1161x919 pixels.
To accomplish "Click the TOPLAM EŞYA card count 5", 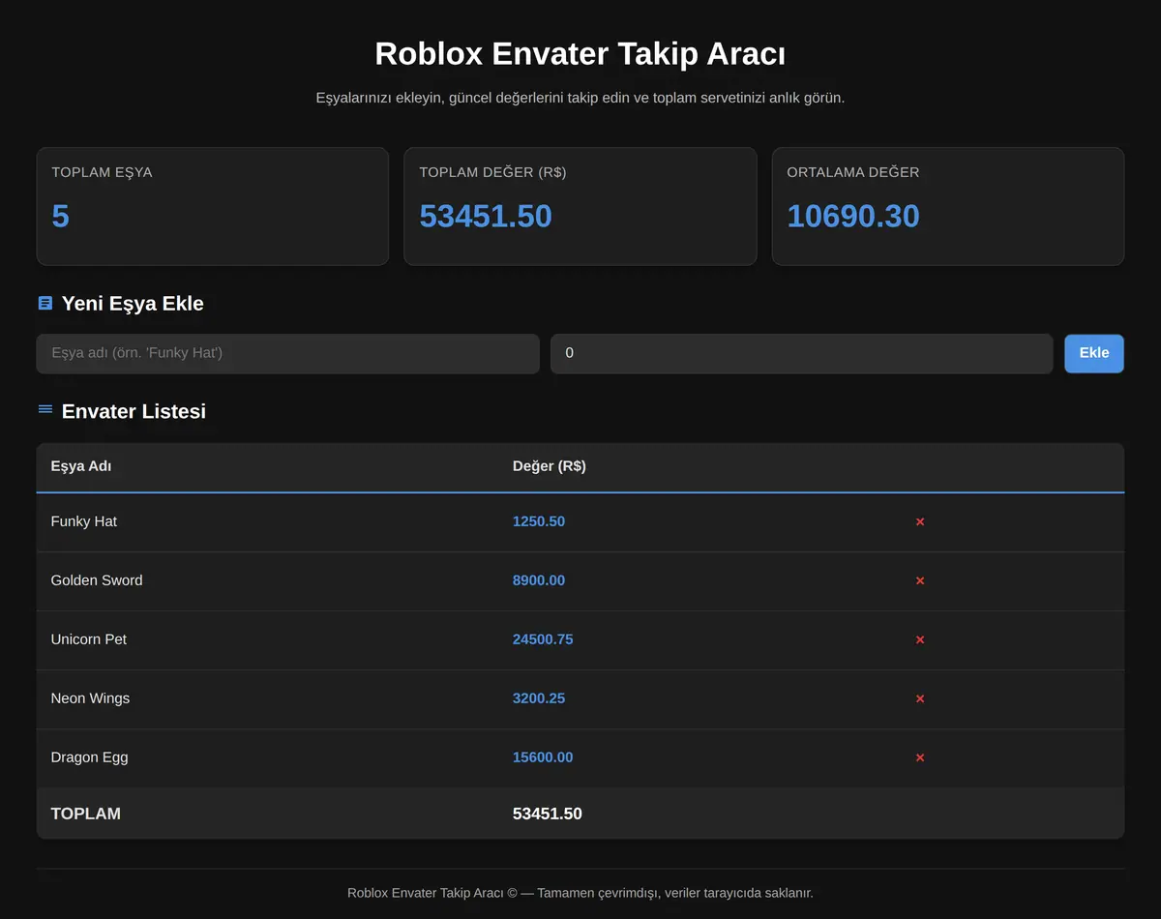I will coord(60,216).
